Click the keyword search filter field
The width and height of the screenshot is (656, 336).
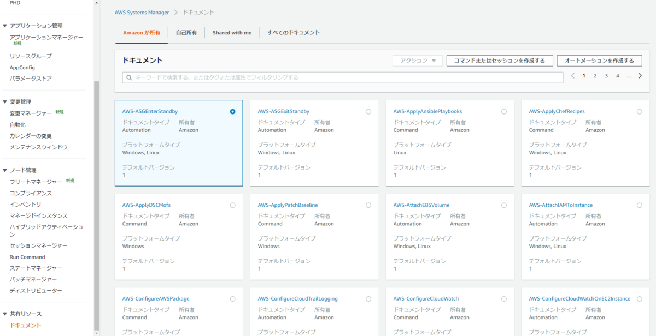pyautogui.click(x=343, y=77)
